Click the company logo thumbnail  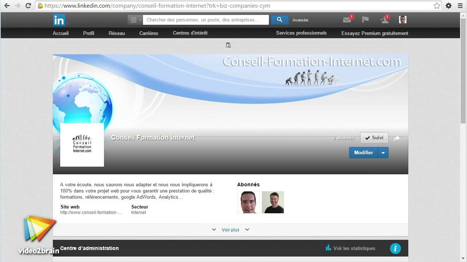(x=82, y=145)
